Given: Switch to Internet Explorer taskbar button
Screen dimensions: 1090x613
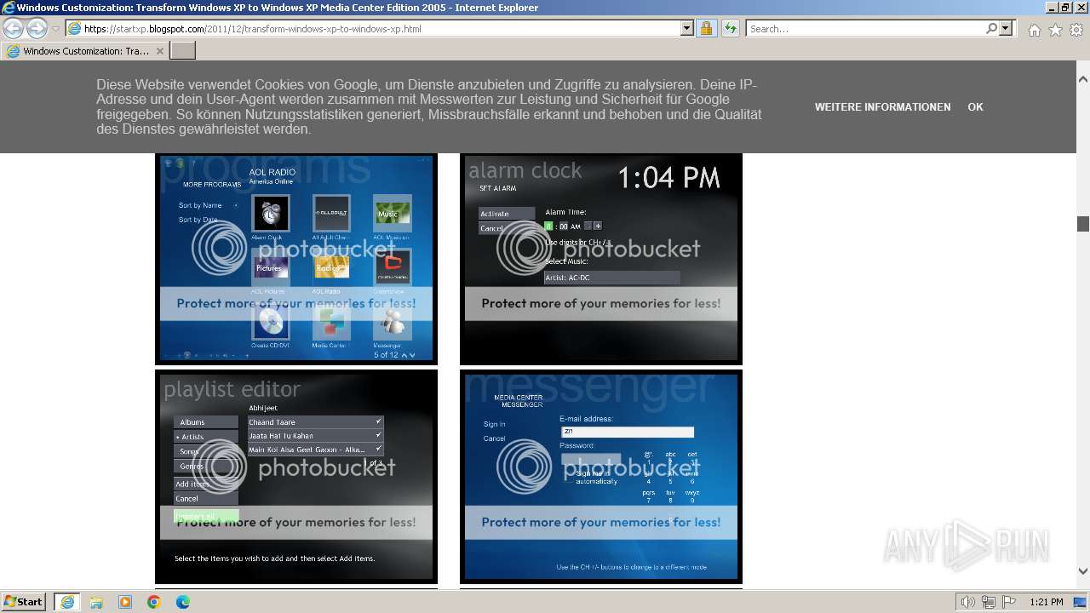Looking at the screenshot, I should 67,602.
